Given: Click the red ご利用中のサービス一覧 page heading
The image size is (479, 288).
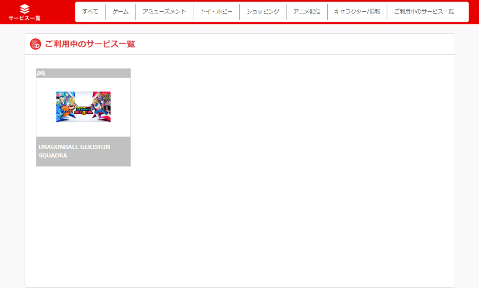Looking at the screenshot, I should point(90,44).
